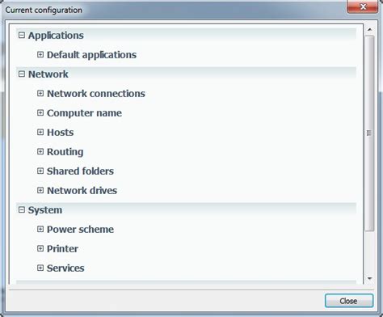
Task: Select the System heading text
Action: [45, 210]
